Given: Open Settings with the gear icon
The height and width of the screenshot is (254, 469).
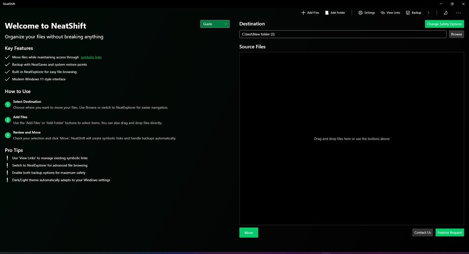Looking at the screenshot, I should pos(360,13).
